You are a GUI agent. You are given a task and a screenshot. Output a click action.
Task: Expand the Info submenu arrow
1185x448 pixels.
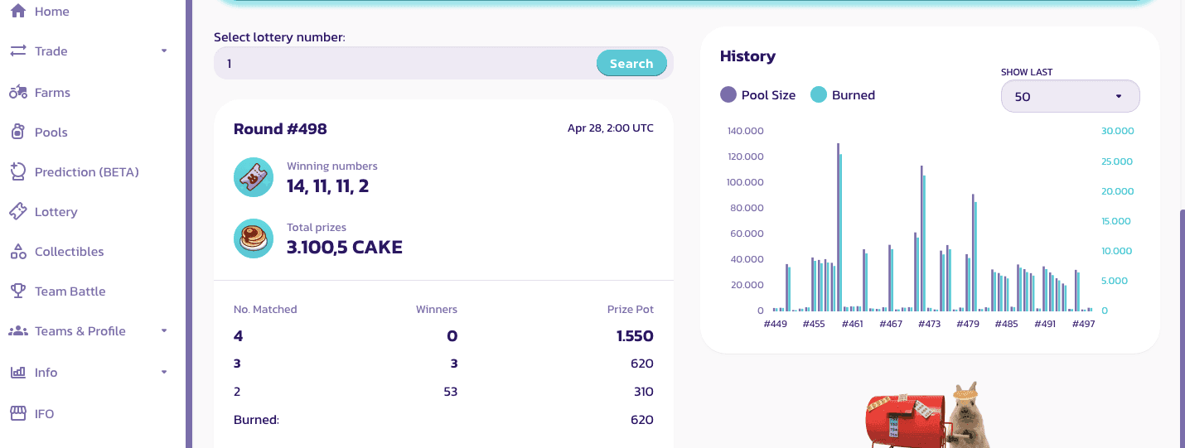[163, 372]
